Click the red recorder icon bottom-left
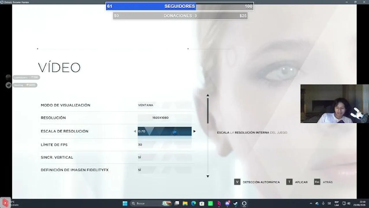 coord(5,203)
